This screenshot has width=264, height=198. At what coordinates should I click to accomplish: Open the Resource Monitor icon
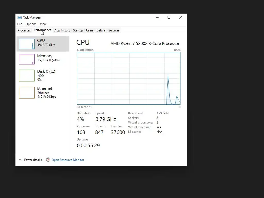click(48, 160)
